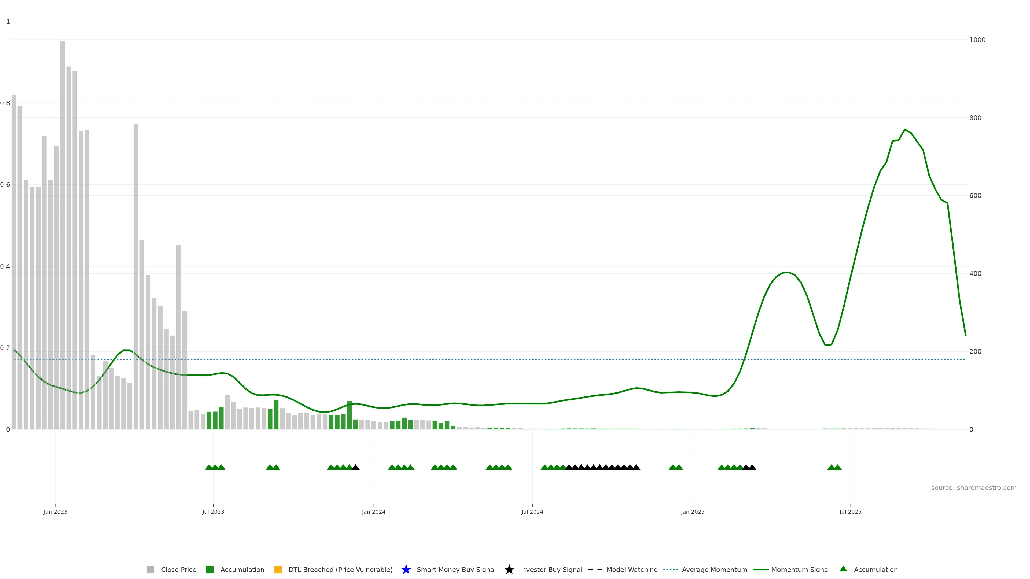This screenshot has height=579, width=1030.
Task: Click the green Accumulation triangle legend icon
Action: coord(843,569)
